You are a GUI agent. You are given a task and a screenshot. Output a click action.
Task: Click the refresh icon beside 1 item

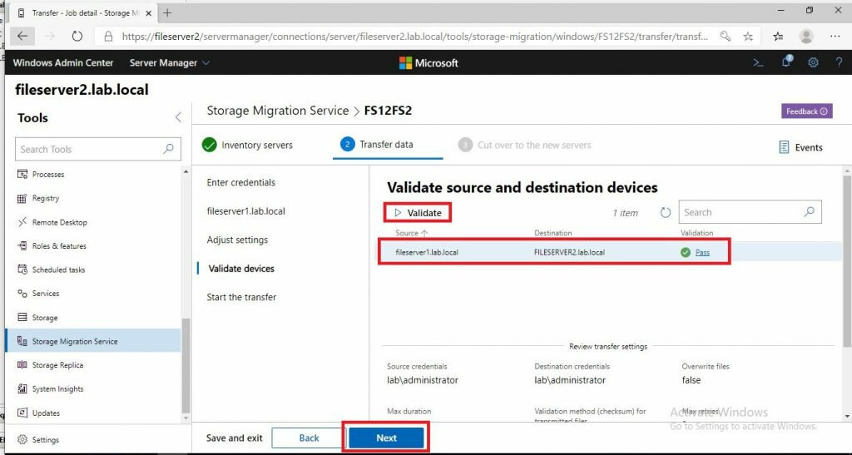tap(665, 212)
